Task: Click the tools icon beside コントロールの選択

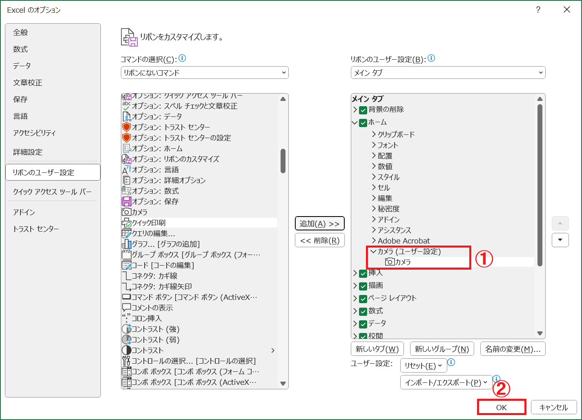Action: tap(127, 361)
